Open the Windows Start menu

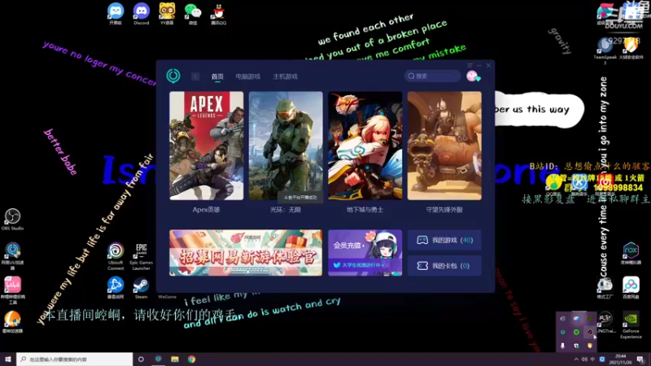[x=7, y=359]
